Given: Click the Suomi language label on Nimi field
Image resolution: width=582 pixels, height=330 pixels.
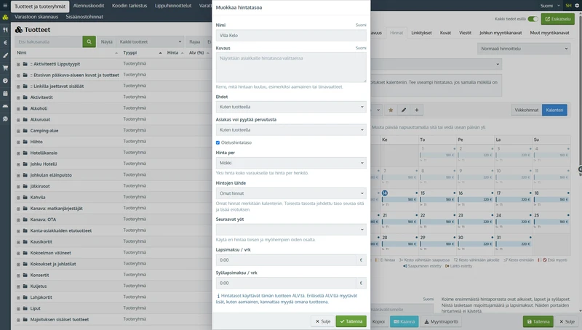Looking at the screenshot, I should [361, 25].
